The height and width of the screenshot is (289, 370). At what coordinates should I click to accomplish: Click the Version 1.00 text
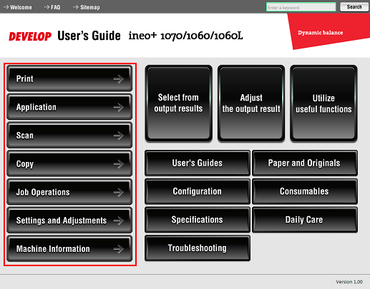[349, 282]
